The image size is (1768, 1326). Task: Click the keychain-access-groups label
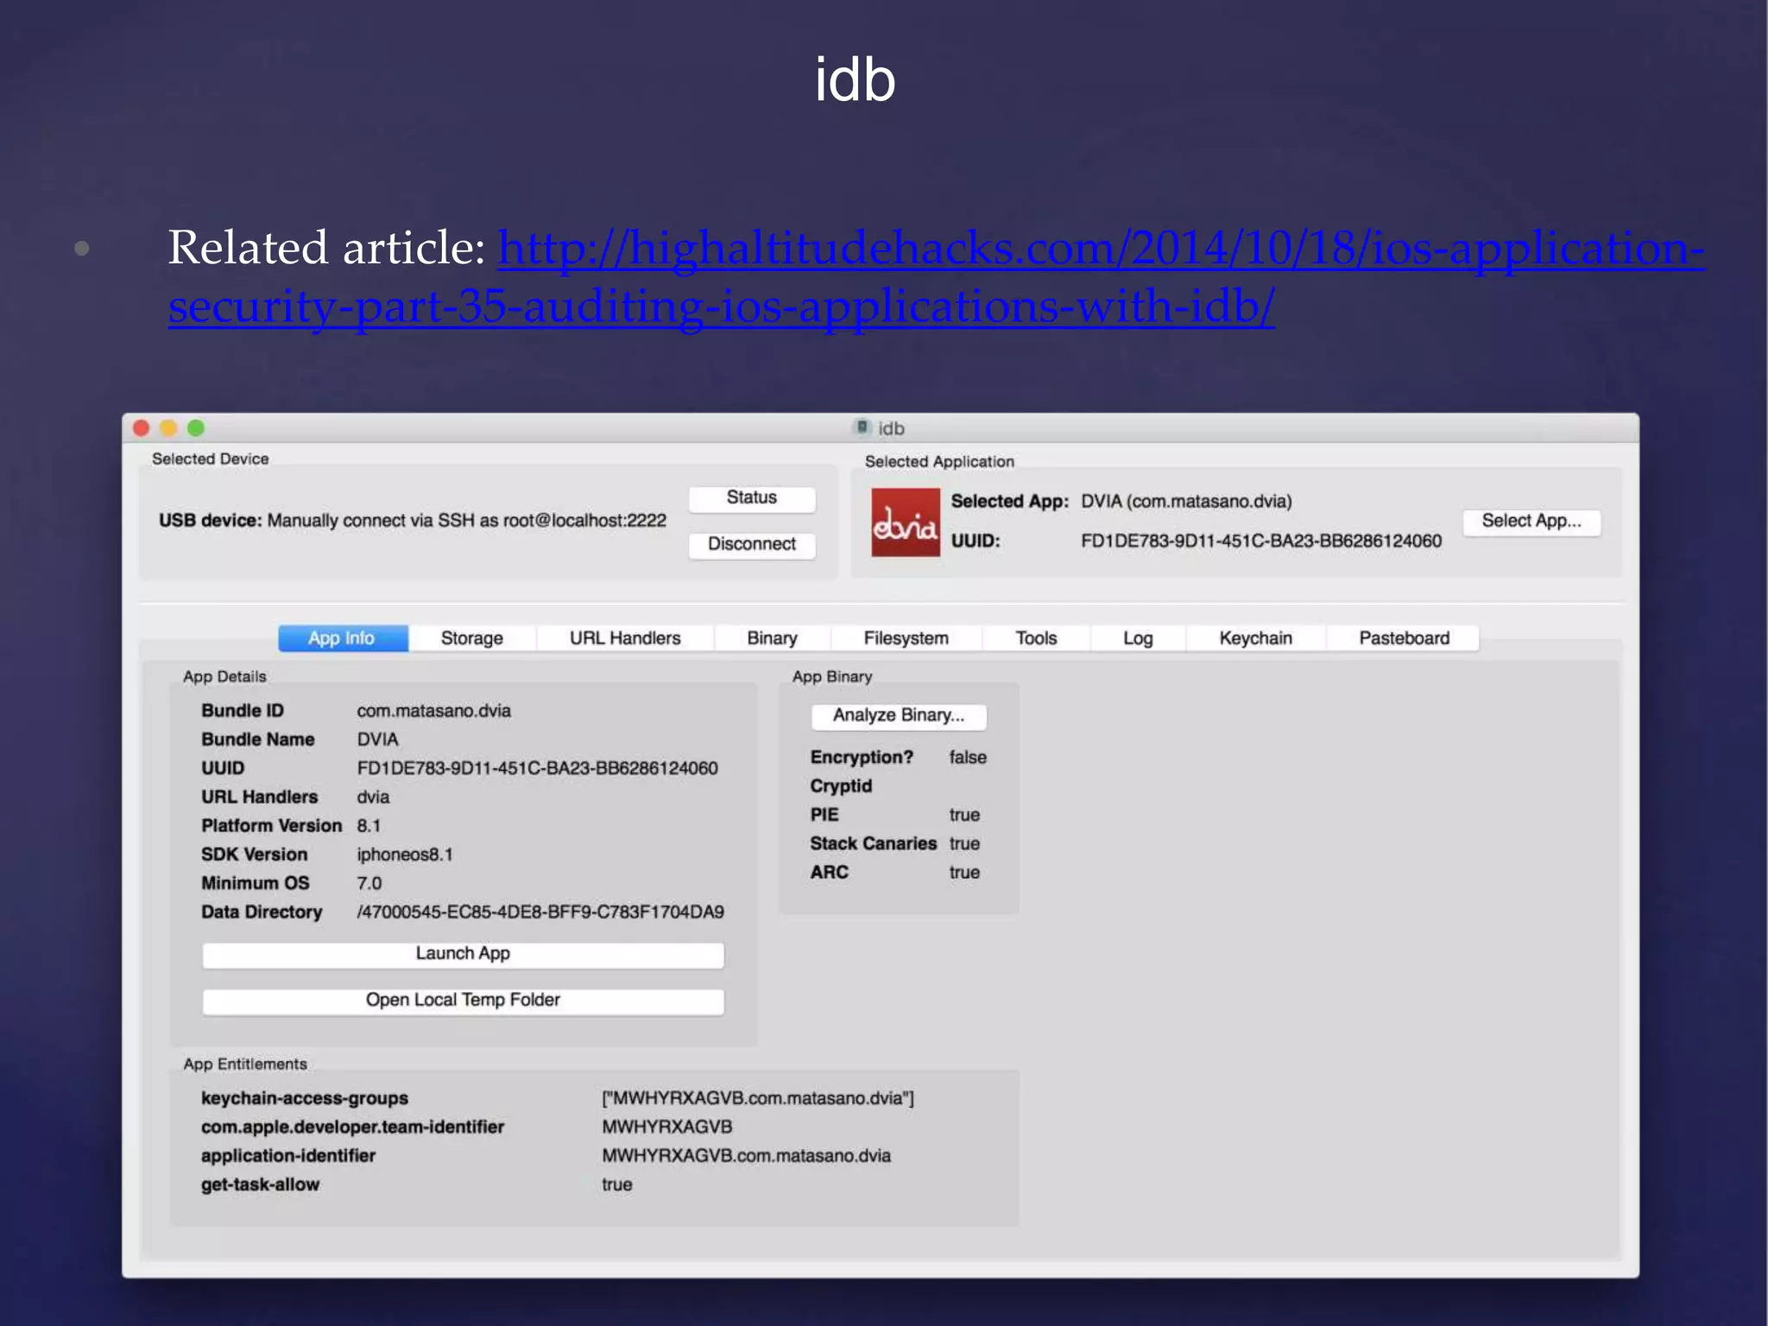(x=305, y=1098)
